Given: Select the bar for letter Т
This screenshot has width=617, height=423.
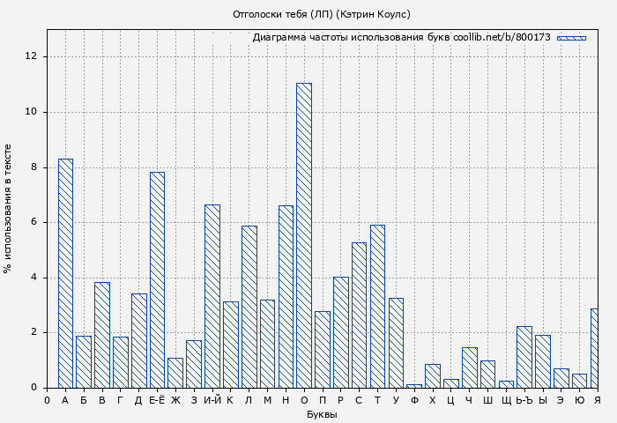Looking at the screenshot, I should [377, 306].
